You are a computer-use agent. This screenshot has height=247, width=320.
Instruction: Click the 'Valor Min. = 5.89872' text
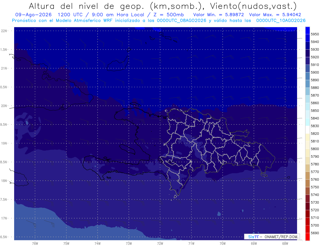(x=219, y=15)
